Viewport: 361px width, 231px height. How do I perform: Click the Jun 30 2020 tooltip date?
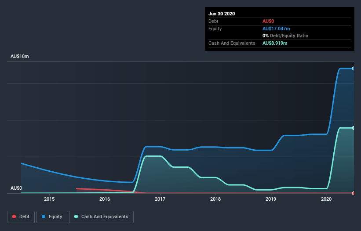(222, 14)
